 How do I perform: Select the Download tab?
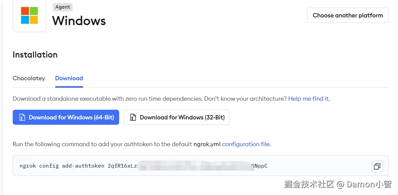69,78
